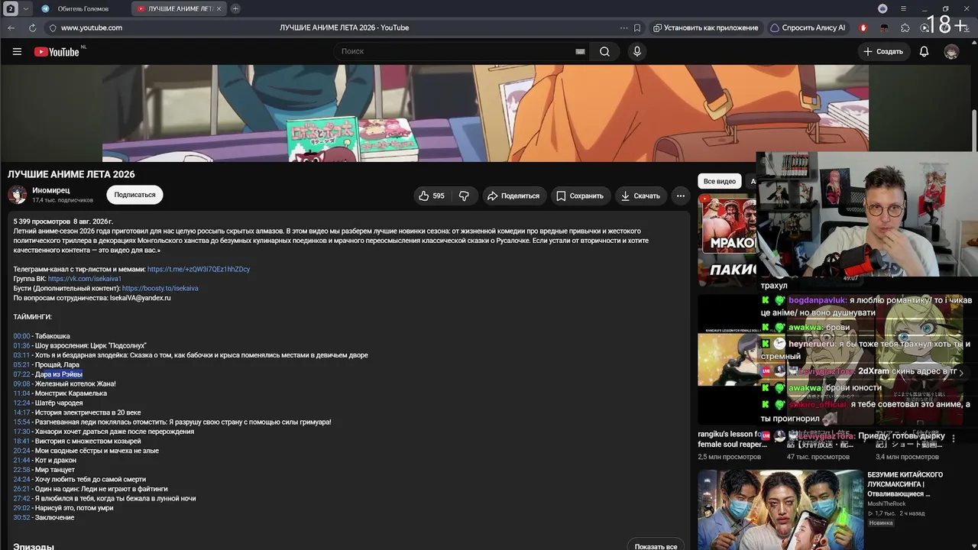Click the search magnifier button
This screenshot has height=550, width=978.
click(604, 52)
